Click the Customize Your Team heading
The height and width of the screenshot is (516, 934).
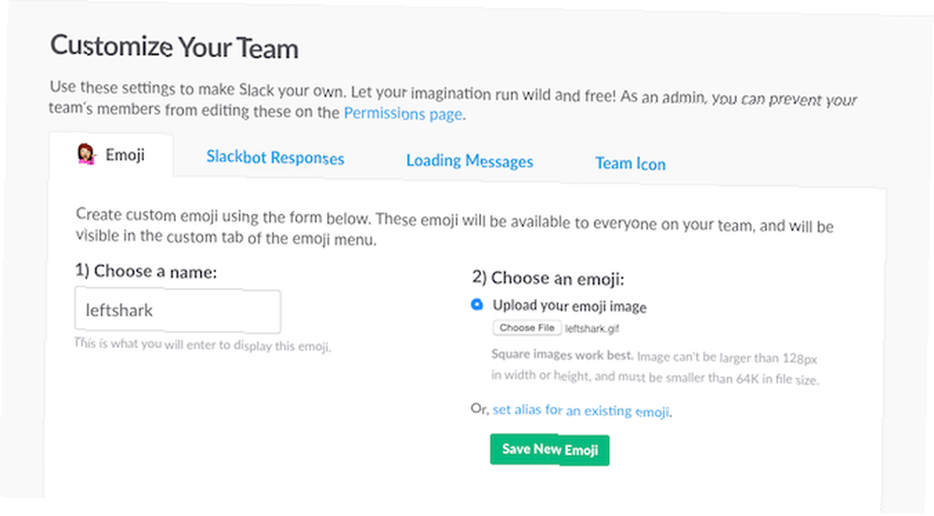(175, 47)
